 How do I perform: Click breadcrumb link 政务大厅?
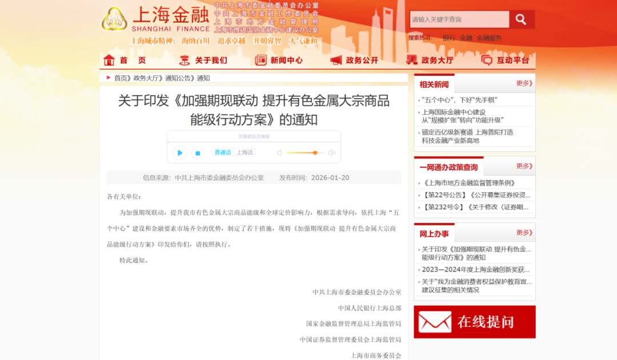(146, 78)
